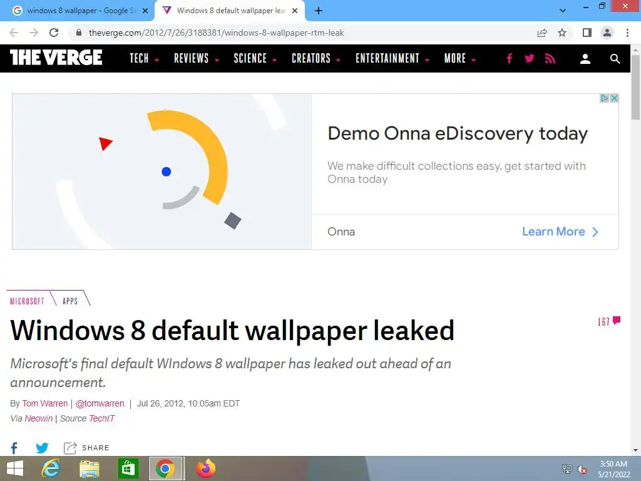Click the browser back arrow
The width and height of the screenshot is (641, 481).
(14, 33)
